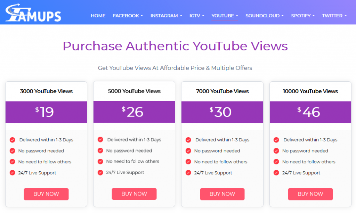Viewport: 356px width, 213px height.
Task: Click the 'No password needed' checkmark in 10000 Views card
Action: pos(276,150)
